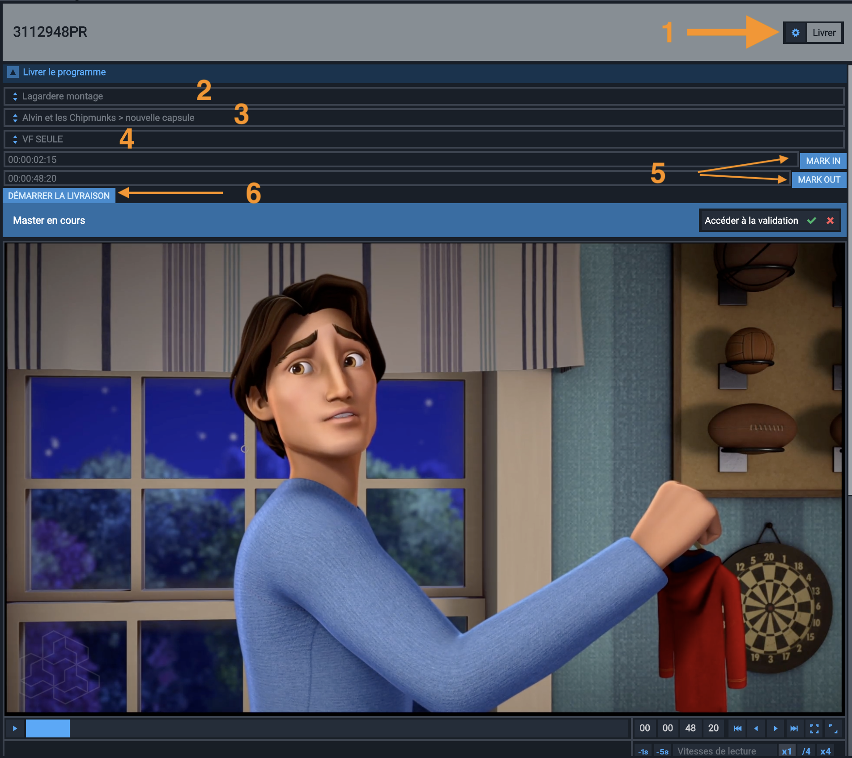
Task: Reject with the red X icon
Action: tap(830, 221)
